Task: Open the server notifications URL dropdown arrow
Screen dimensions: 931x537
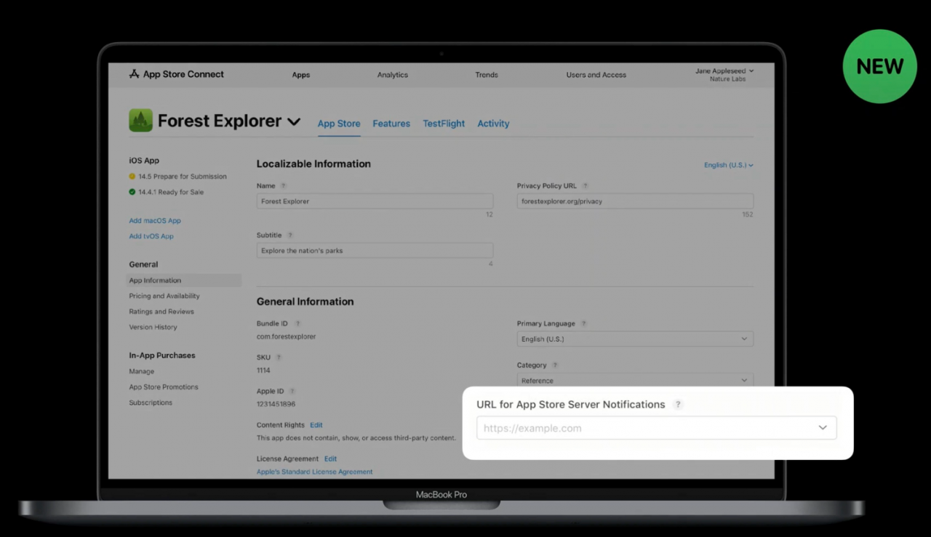Action: click(823, 428)
